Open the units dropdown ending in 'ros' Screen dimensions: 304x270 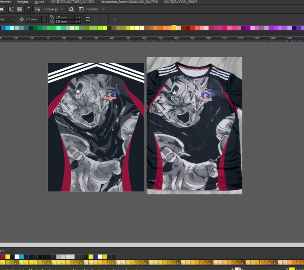[x=7, y=19]
